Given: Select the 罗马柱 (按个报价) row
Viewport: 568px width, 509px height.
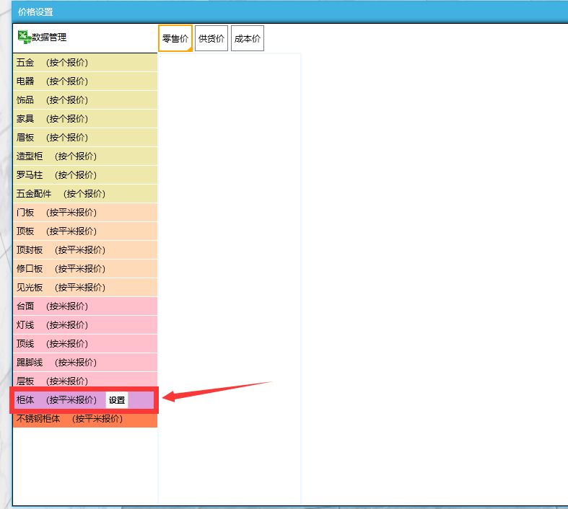Looking at the screenshot, I should coord(85,175).
